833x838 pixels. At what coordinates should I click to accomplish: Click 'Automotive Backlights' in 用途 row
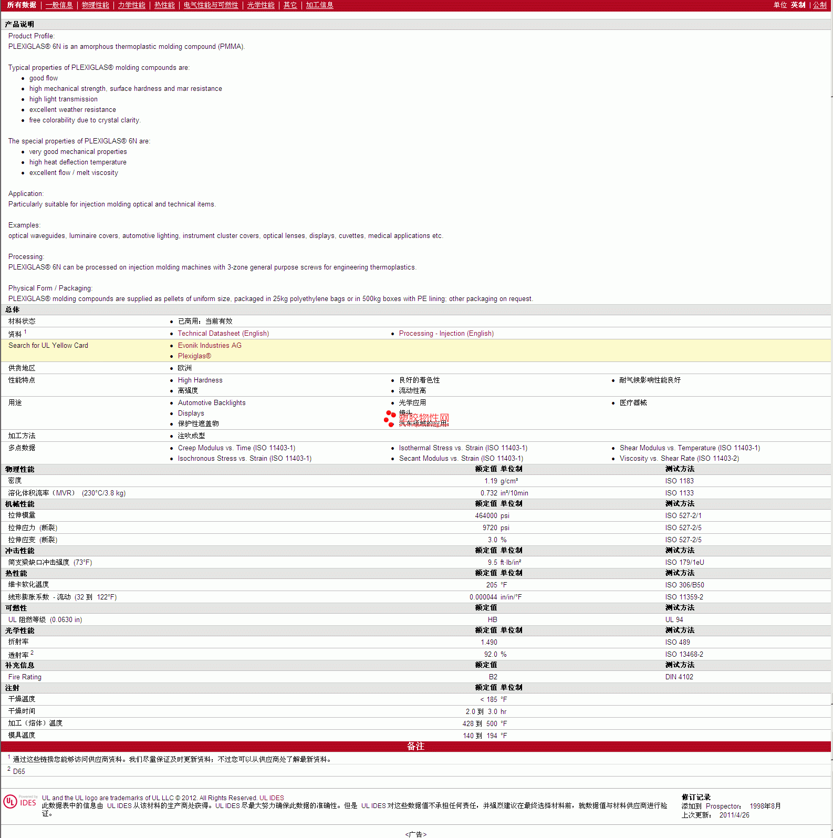tap(212, 402)
